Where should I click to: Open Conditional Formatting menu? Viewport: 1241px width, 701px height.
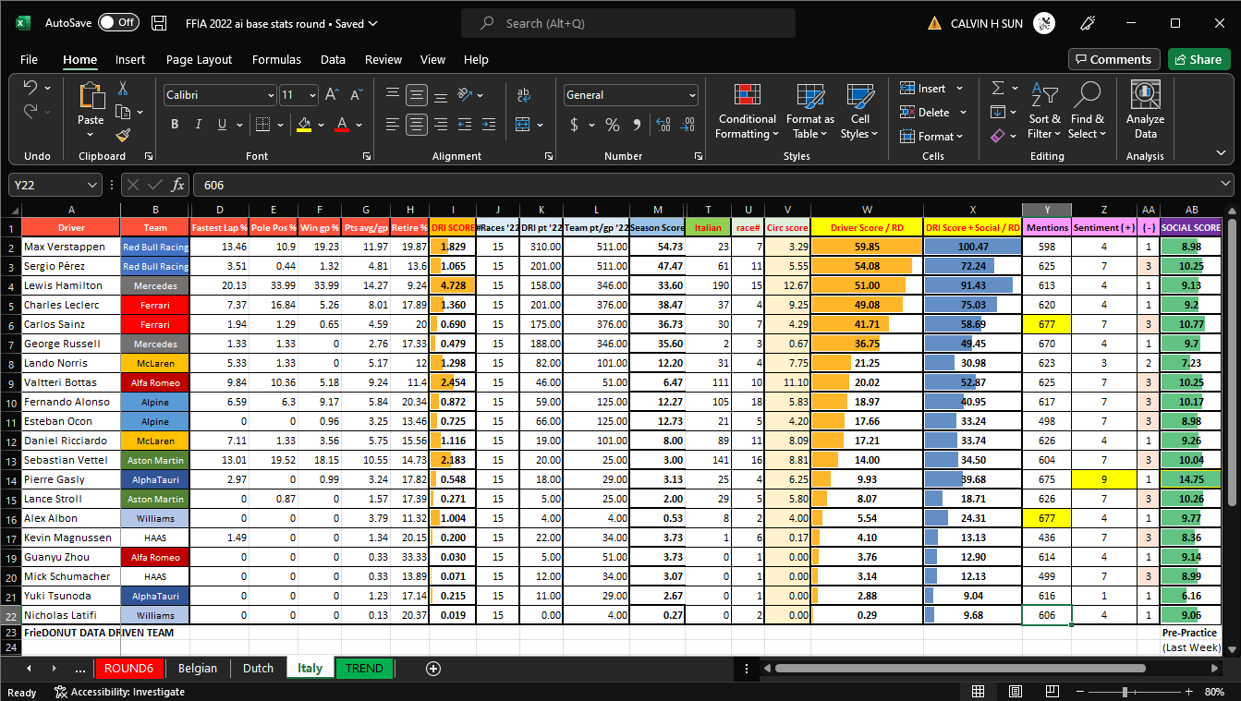point(748,112)
